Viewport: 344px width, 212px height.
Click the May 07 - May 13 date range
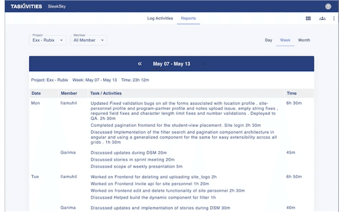171,64
